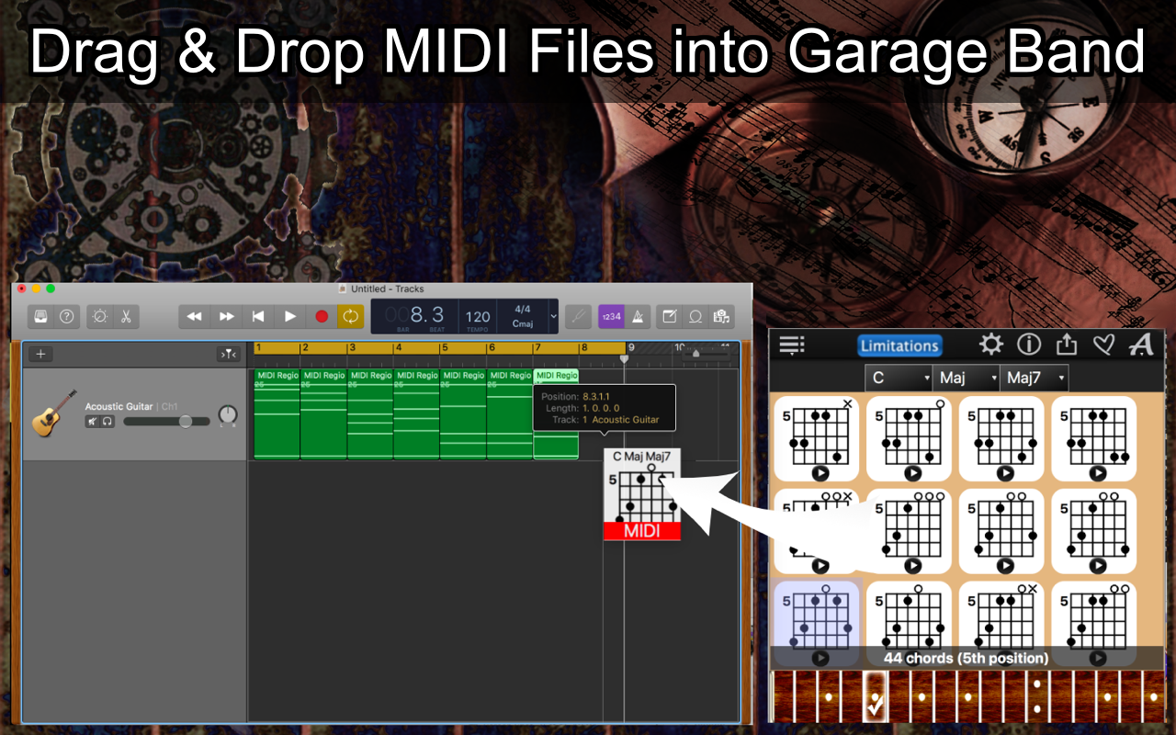1176x735 pixels.
Task: Open the Tuner tuning-fork button
Action: pos(578,316)
